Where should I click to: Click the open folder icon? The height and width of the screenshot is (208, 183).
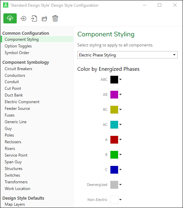coord(44,19)
